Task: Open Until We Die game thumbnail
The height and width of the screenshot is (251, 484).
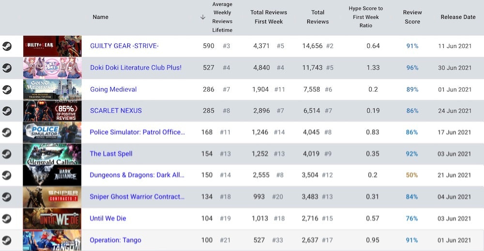Action: click(x=52, y=219)
